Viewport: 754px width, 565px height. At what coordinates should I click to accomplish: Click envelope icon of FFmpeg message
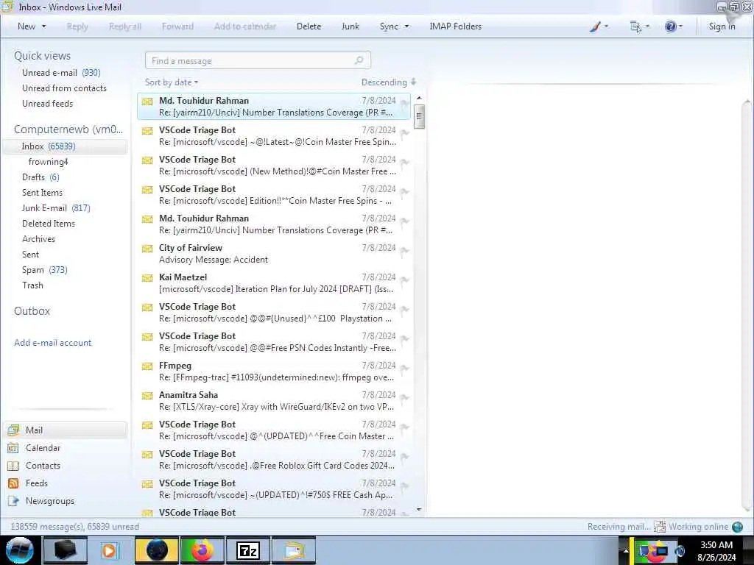click(147, 366)
